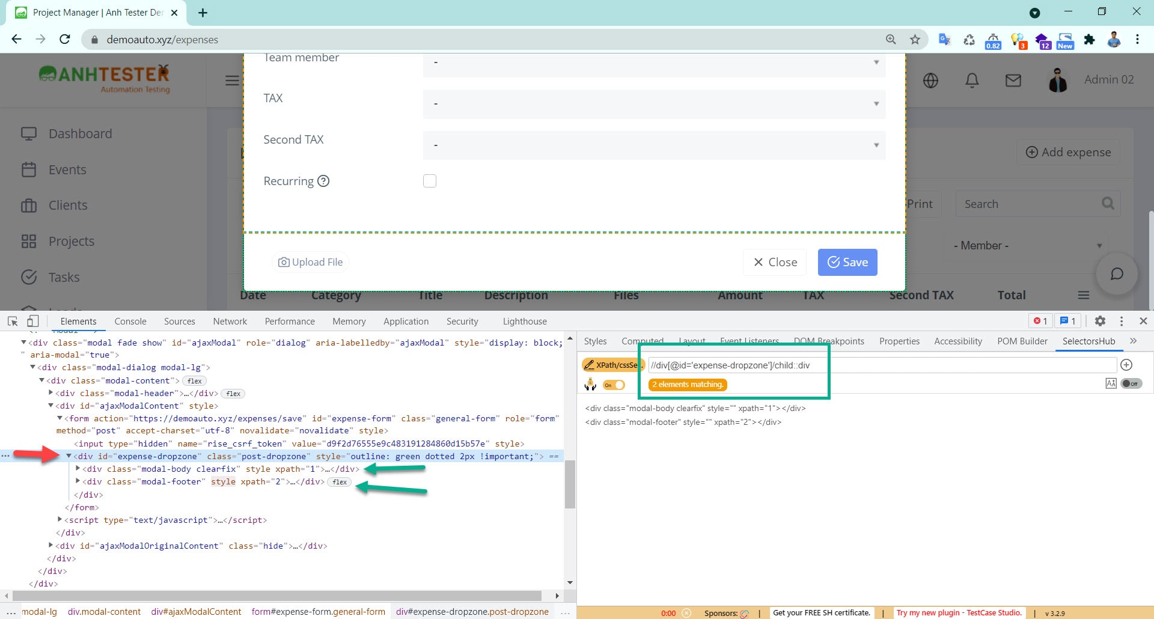Open the Chrome three-dot menu

(x=1137, y=39)
